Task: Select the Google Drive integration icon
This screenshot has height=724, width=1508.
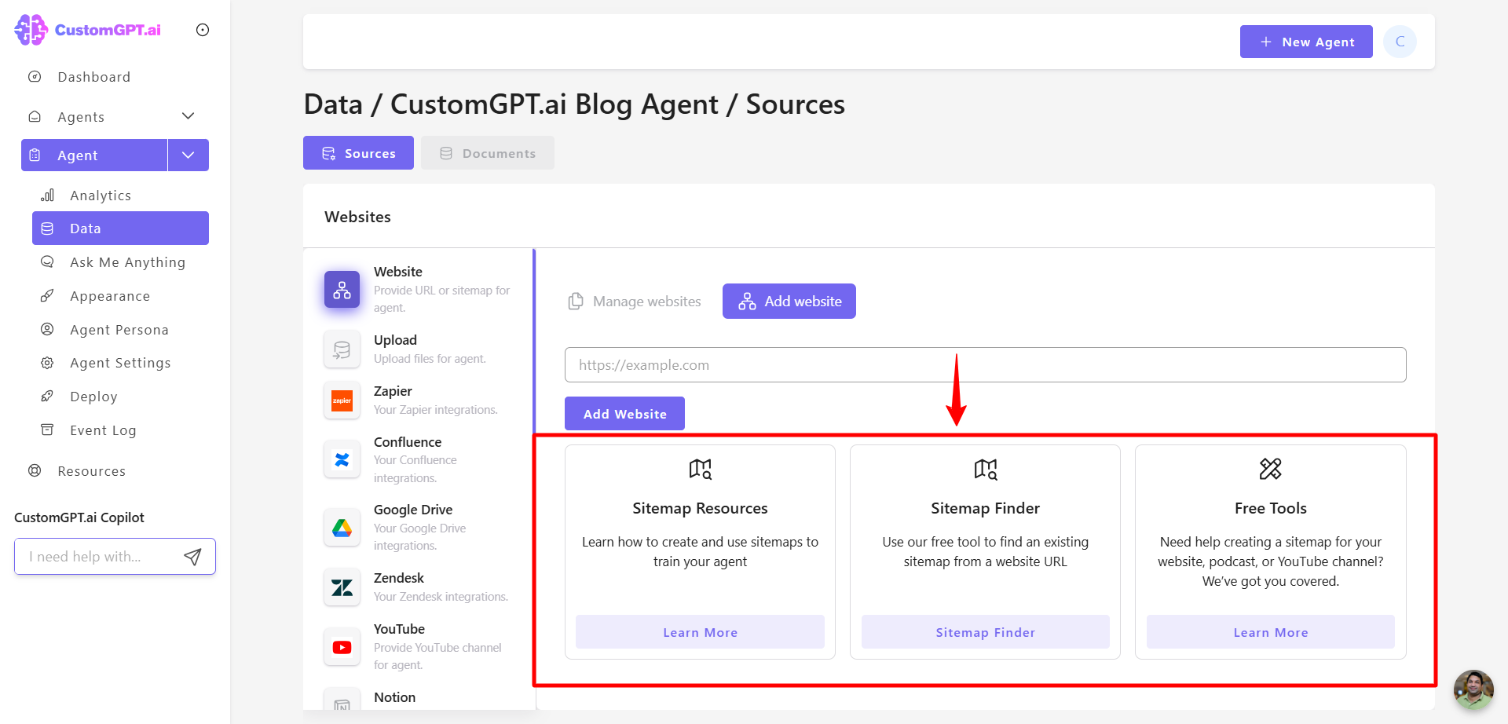Action: (x=342, y=528)
